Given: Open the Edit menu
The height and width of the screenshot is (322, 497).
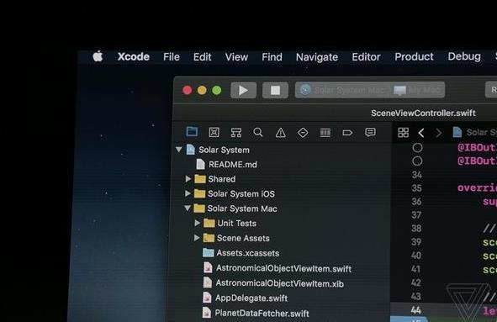Looking at the screenshot, I should [202, 57].
